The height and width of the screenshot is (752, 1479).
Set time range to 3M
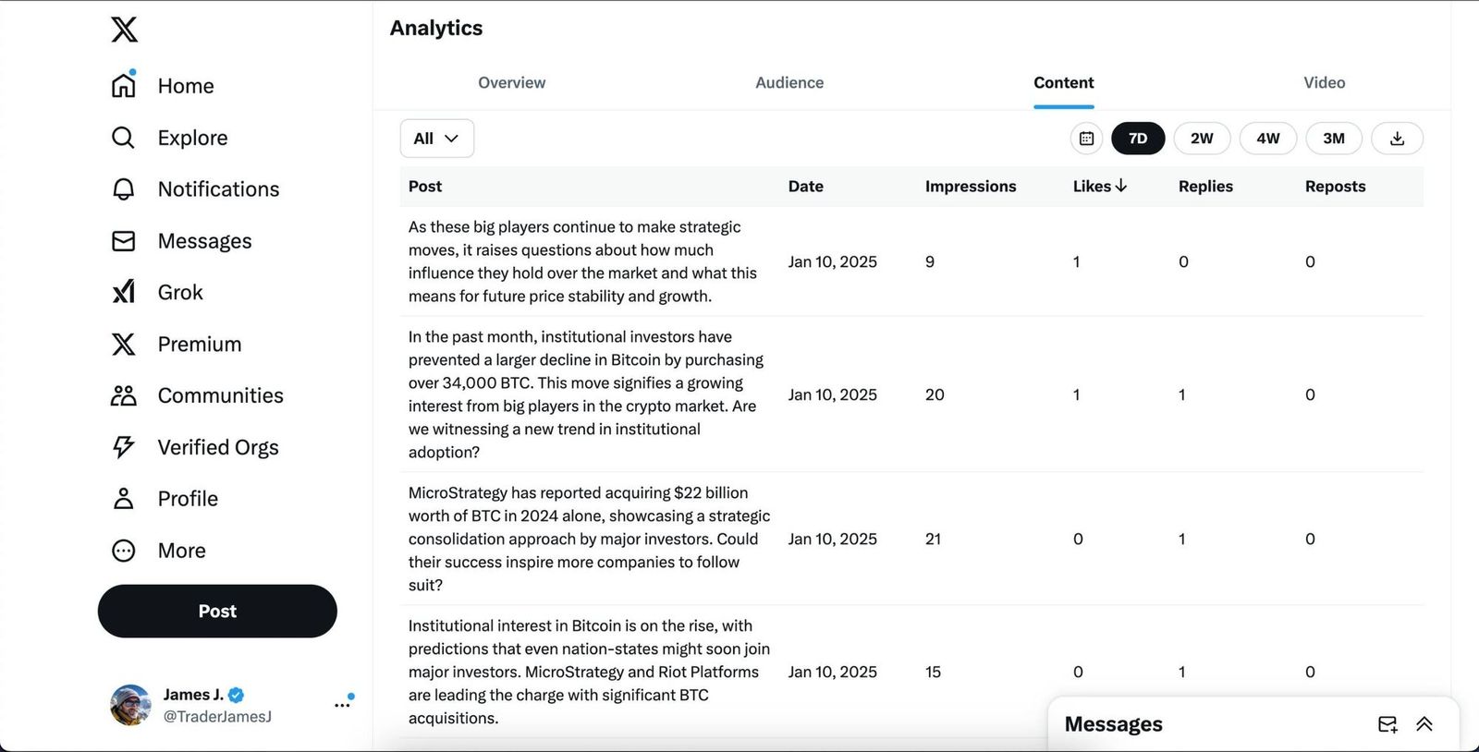[x=1333, y=139]
